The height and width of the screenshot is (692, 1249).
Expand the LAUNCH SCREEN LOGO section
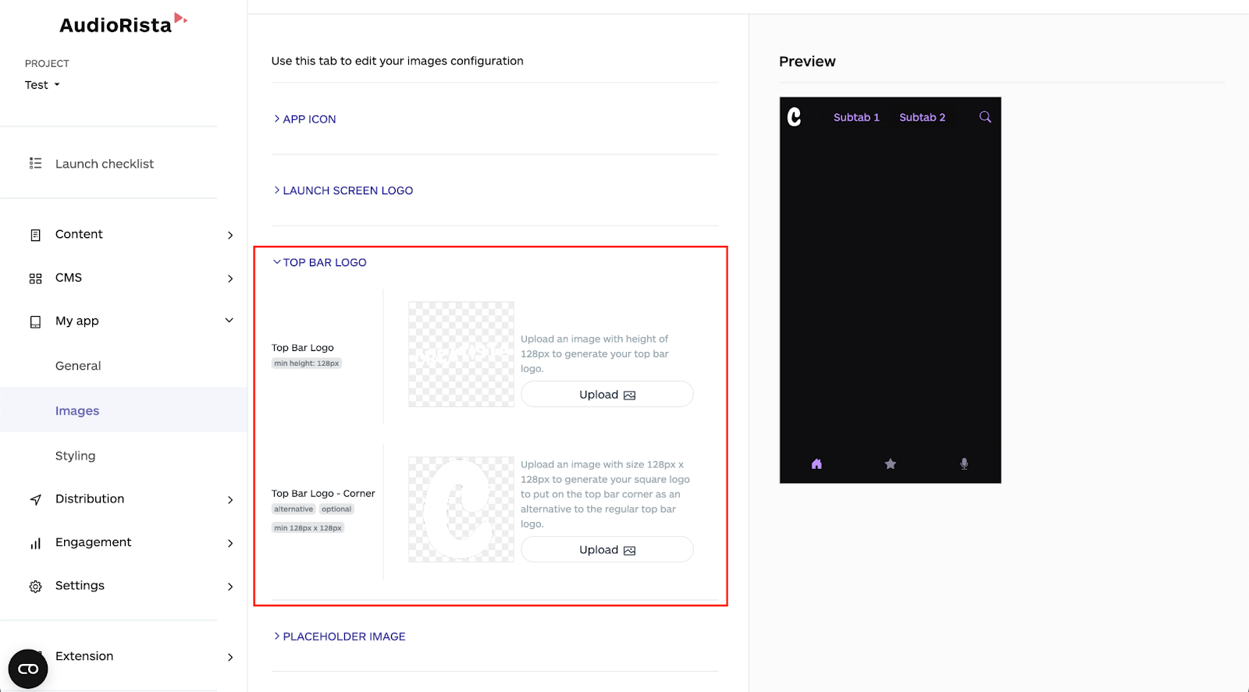coord(343,190)
